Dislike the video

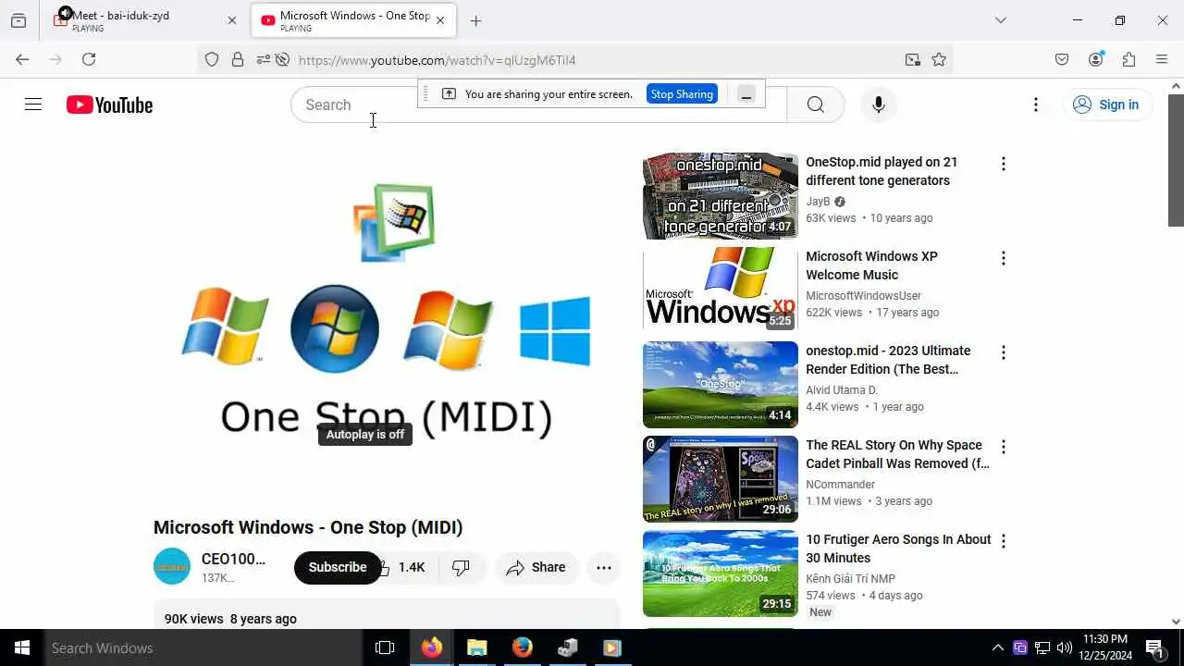461,567
